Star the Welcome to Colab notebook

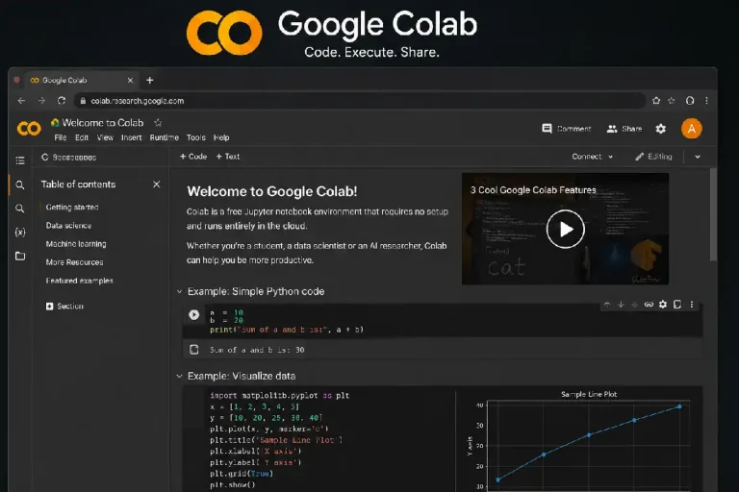(158, 123)
